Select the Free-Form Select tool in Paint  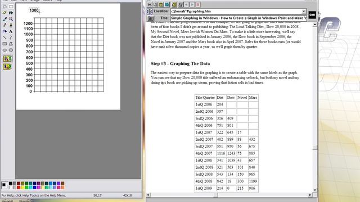4,7
